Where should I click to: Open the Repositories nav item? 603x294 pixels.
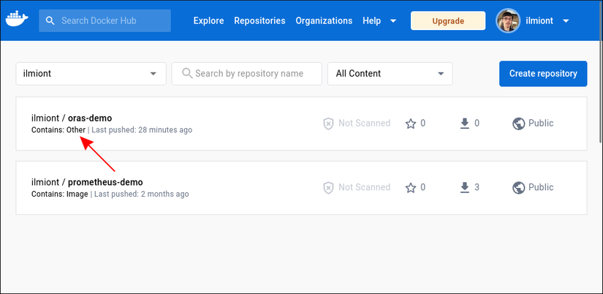click(x=259, y=20)
